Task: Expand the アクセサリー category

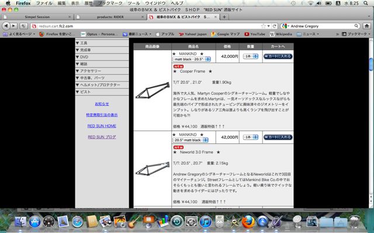Action: tap(102, 71)
